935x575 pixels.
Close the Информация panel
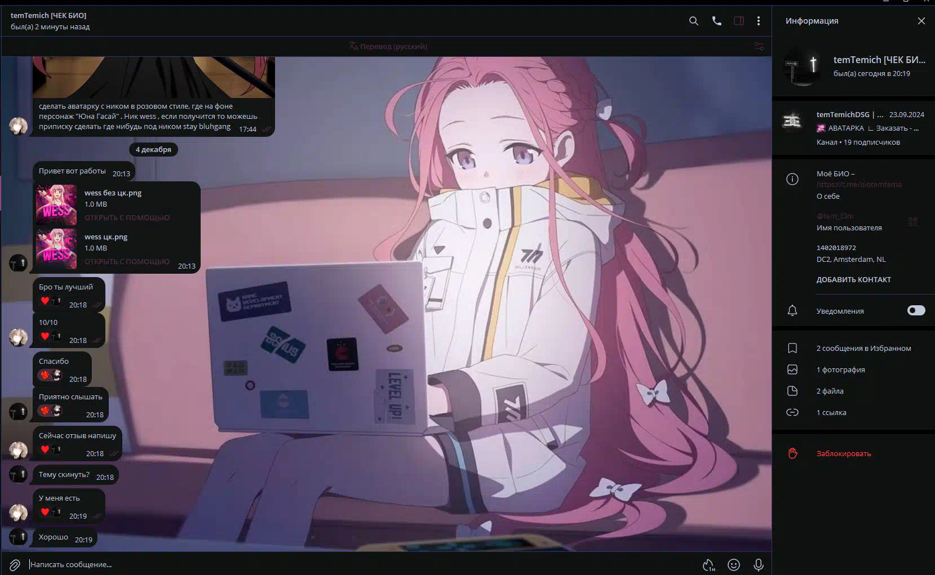921,21
